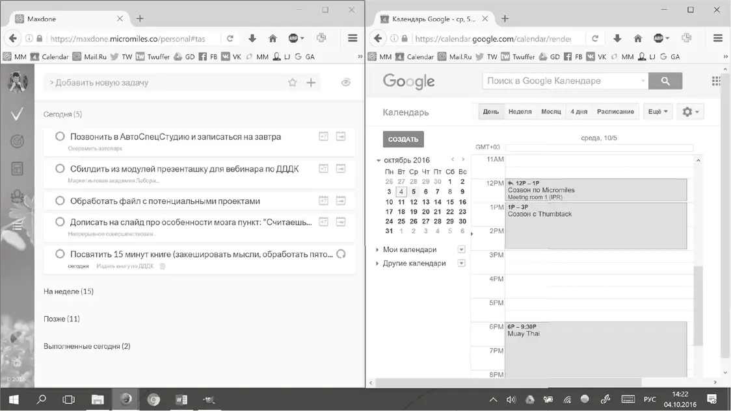Screen dimensions: 731x411
Task: Postpone 'Позвонить в АвтоСпецСтудию' by seven days icon
Action: (323, 136)
